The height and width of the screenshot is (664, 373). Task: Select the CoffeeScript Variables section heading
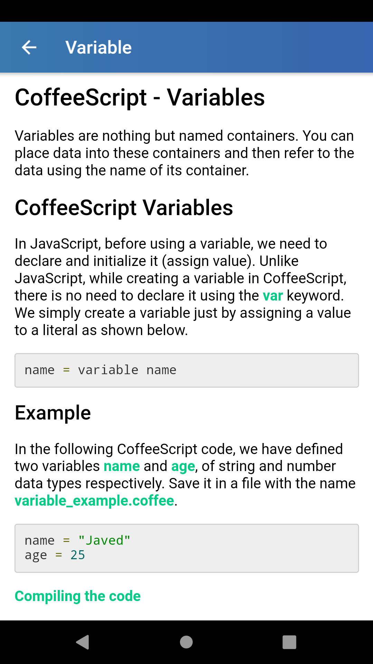tap(124, 208)
